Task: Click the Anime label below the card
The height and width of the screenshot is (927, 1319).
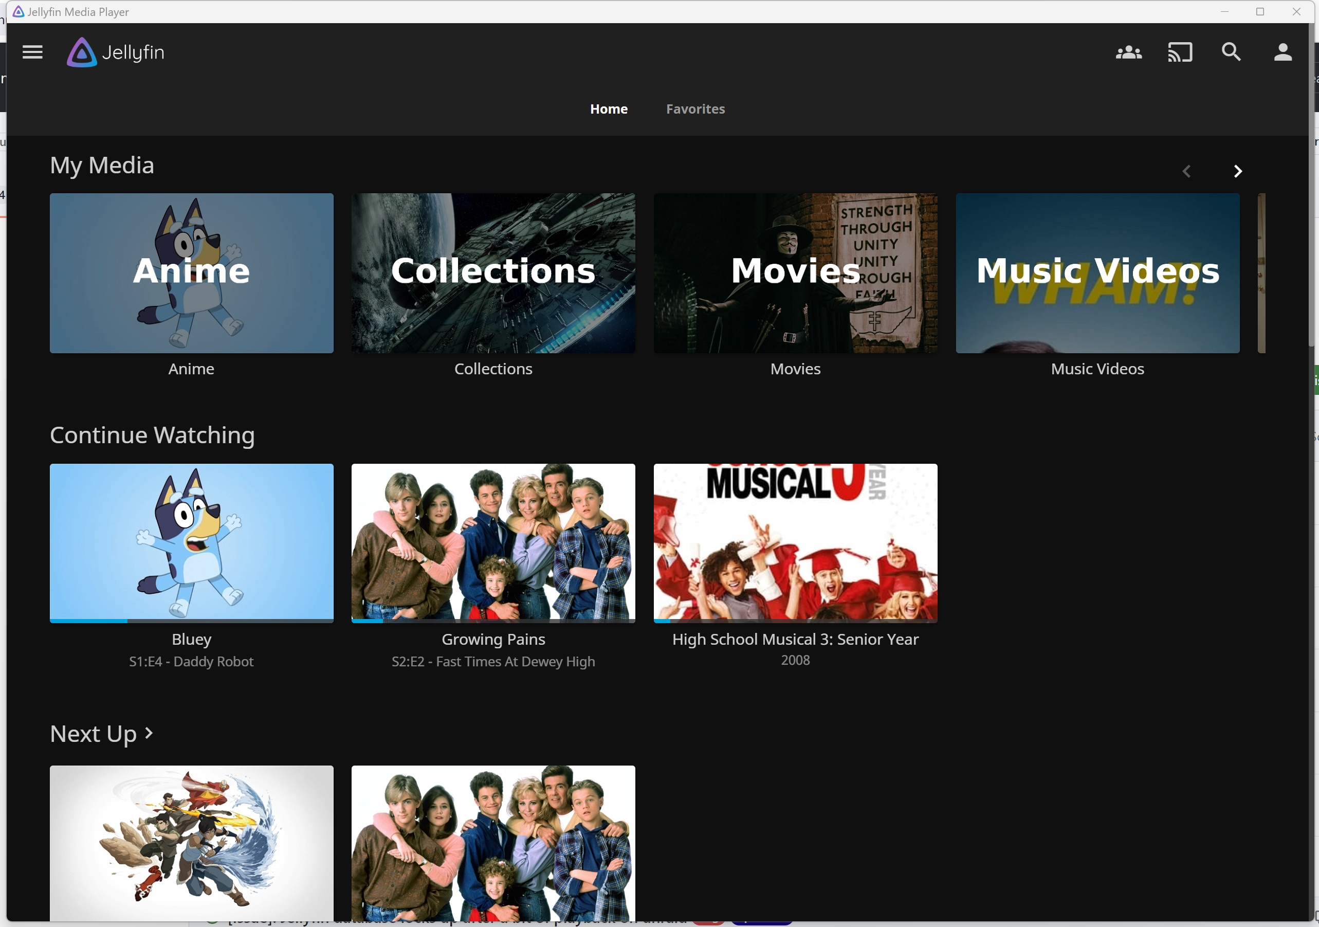Action: point(191,369)
